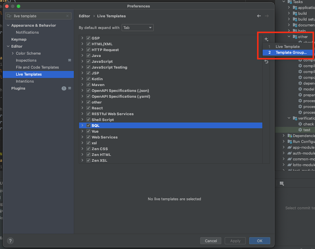
Task: Toggle the HTML/XML group checkbox
Action: tap(88, 44)
